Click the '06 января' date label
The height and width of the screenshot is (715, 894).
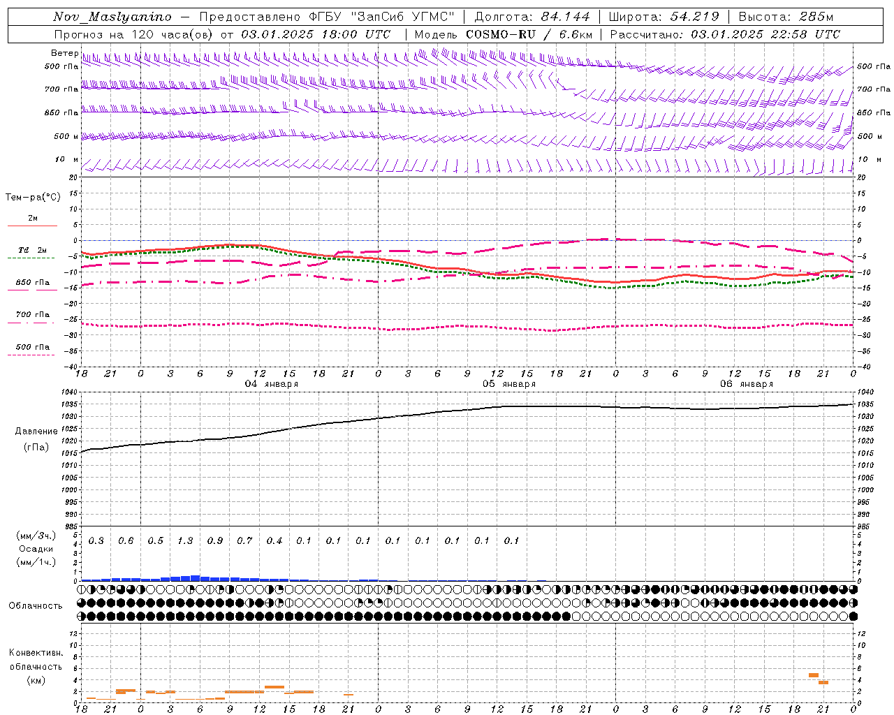tap(746, 384)
